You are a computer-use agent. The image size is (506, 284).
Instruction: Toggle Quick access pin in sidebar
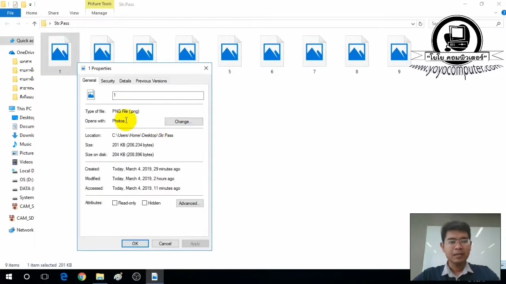[12, 40]
